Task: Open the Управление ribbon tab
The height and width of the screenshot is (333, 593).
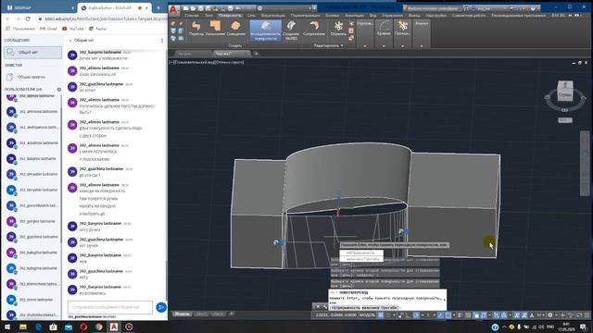Action: point(392,16)
